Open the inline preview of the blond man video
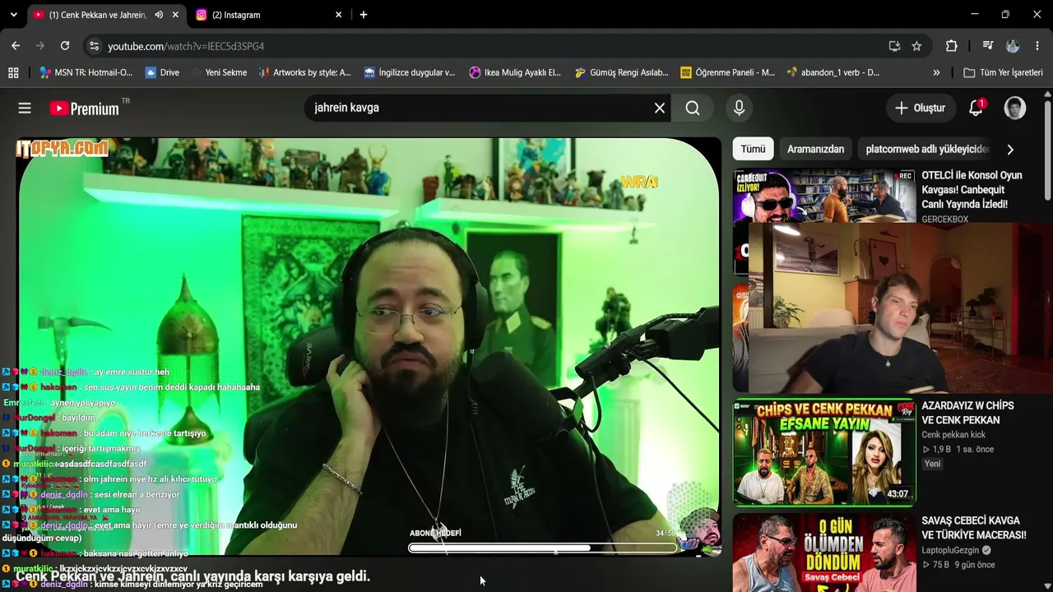1053x592 pixels. (901, 308)
